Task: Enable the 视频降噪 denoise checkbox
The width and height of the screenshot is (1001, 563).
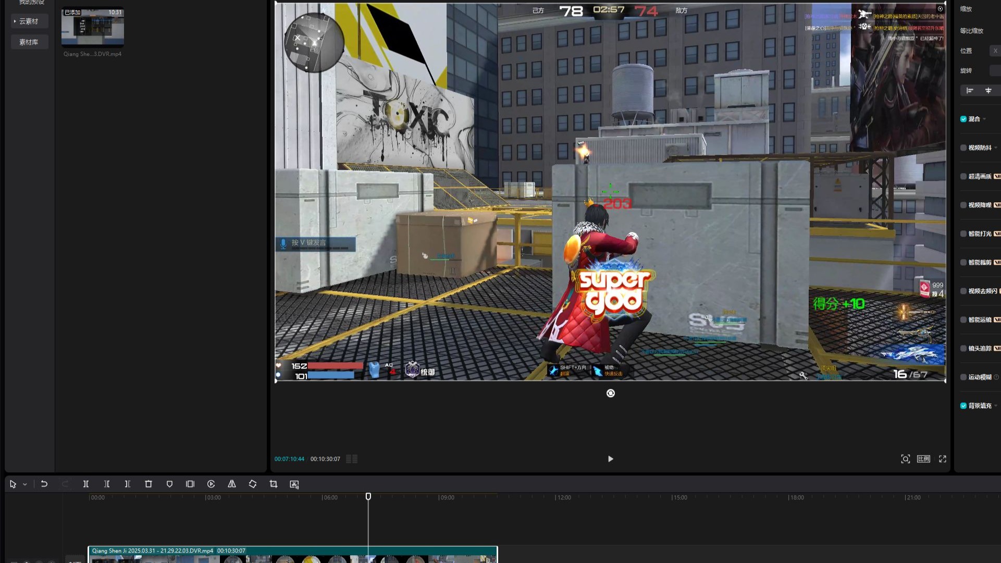Action: [963, 205]
